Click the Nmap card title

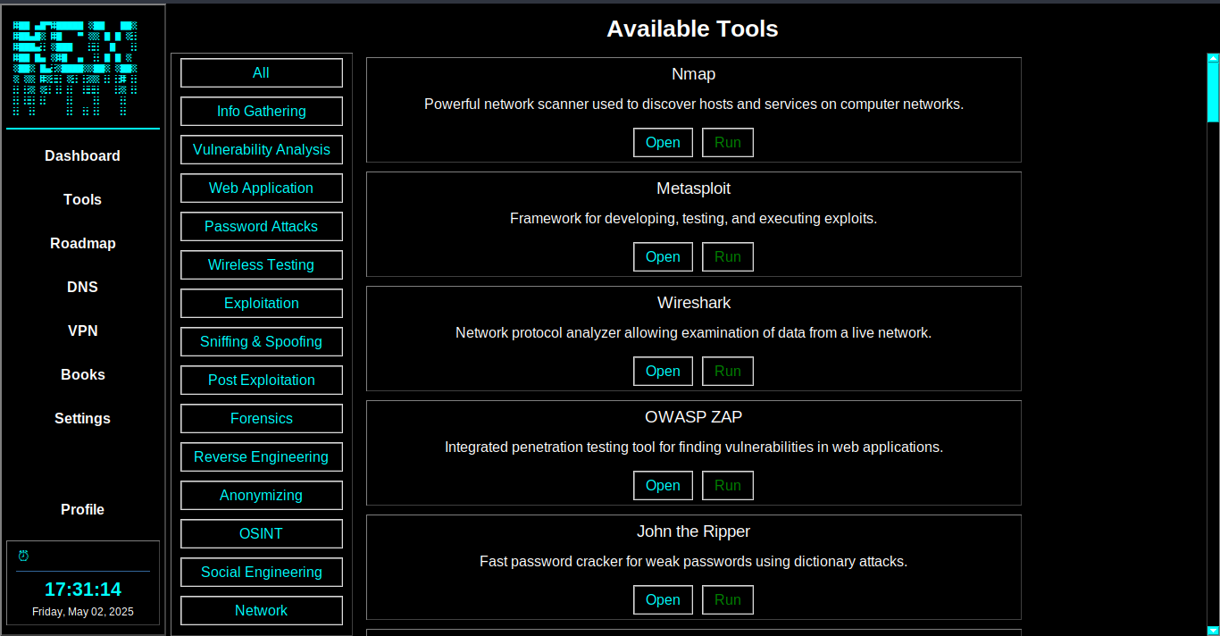coord(694,74)
